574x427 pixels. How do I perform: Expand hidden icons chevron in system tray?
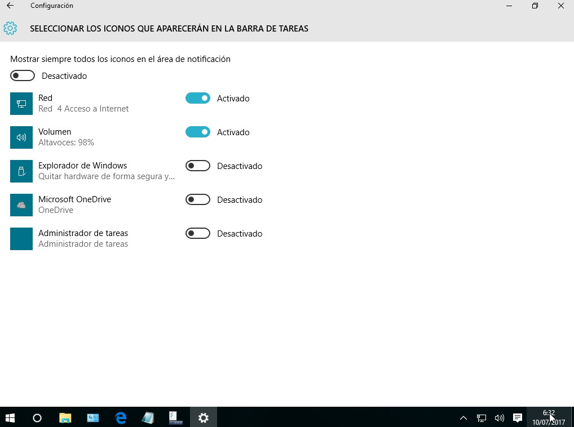tap(463, 417)
